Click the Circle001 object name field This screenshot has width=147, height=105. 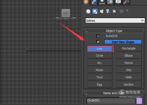111,101
